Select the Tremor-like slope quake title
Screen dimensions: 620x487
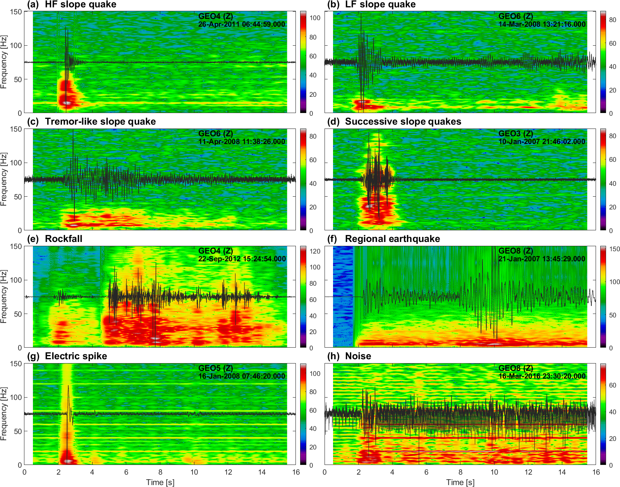[100, 122]
